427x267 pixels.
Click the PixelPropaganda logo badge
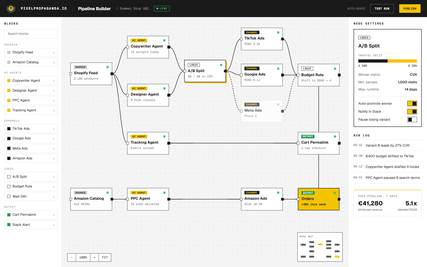[11, 9]
